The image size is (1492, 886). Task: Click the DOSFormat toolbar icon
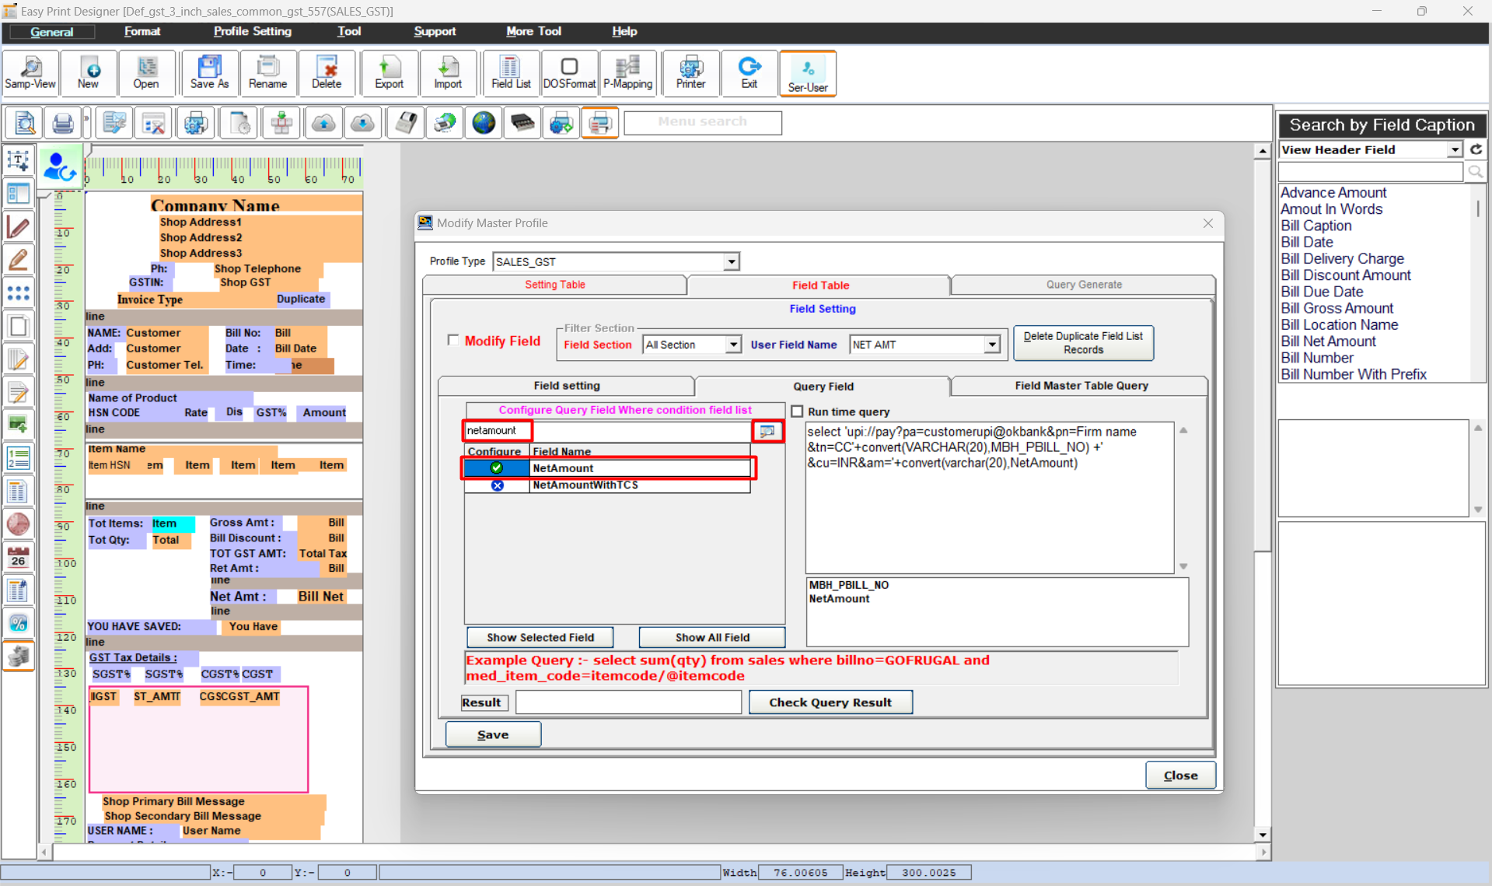[x=569, y=73]
